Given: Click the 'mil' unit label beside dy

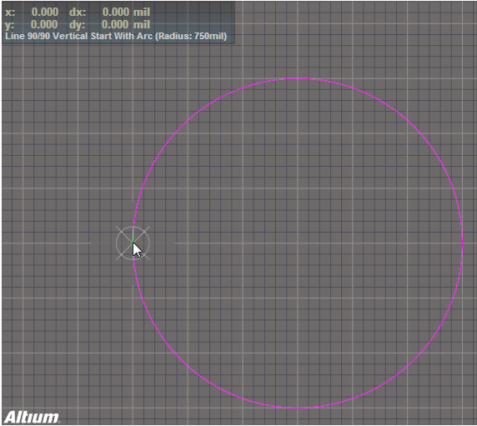Looking at the screenshot, I should click(x=142, y=25).
